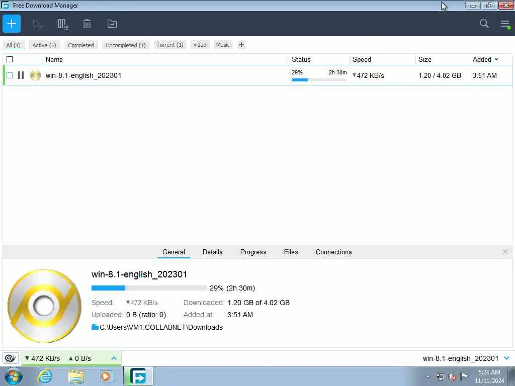This screenshot has width=515, height=386.
Task: Add a new tag with plus button
Action: tap(241, 45)
